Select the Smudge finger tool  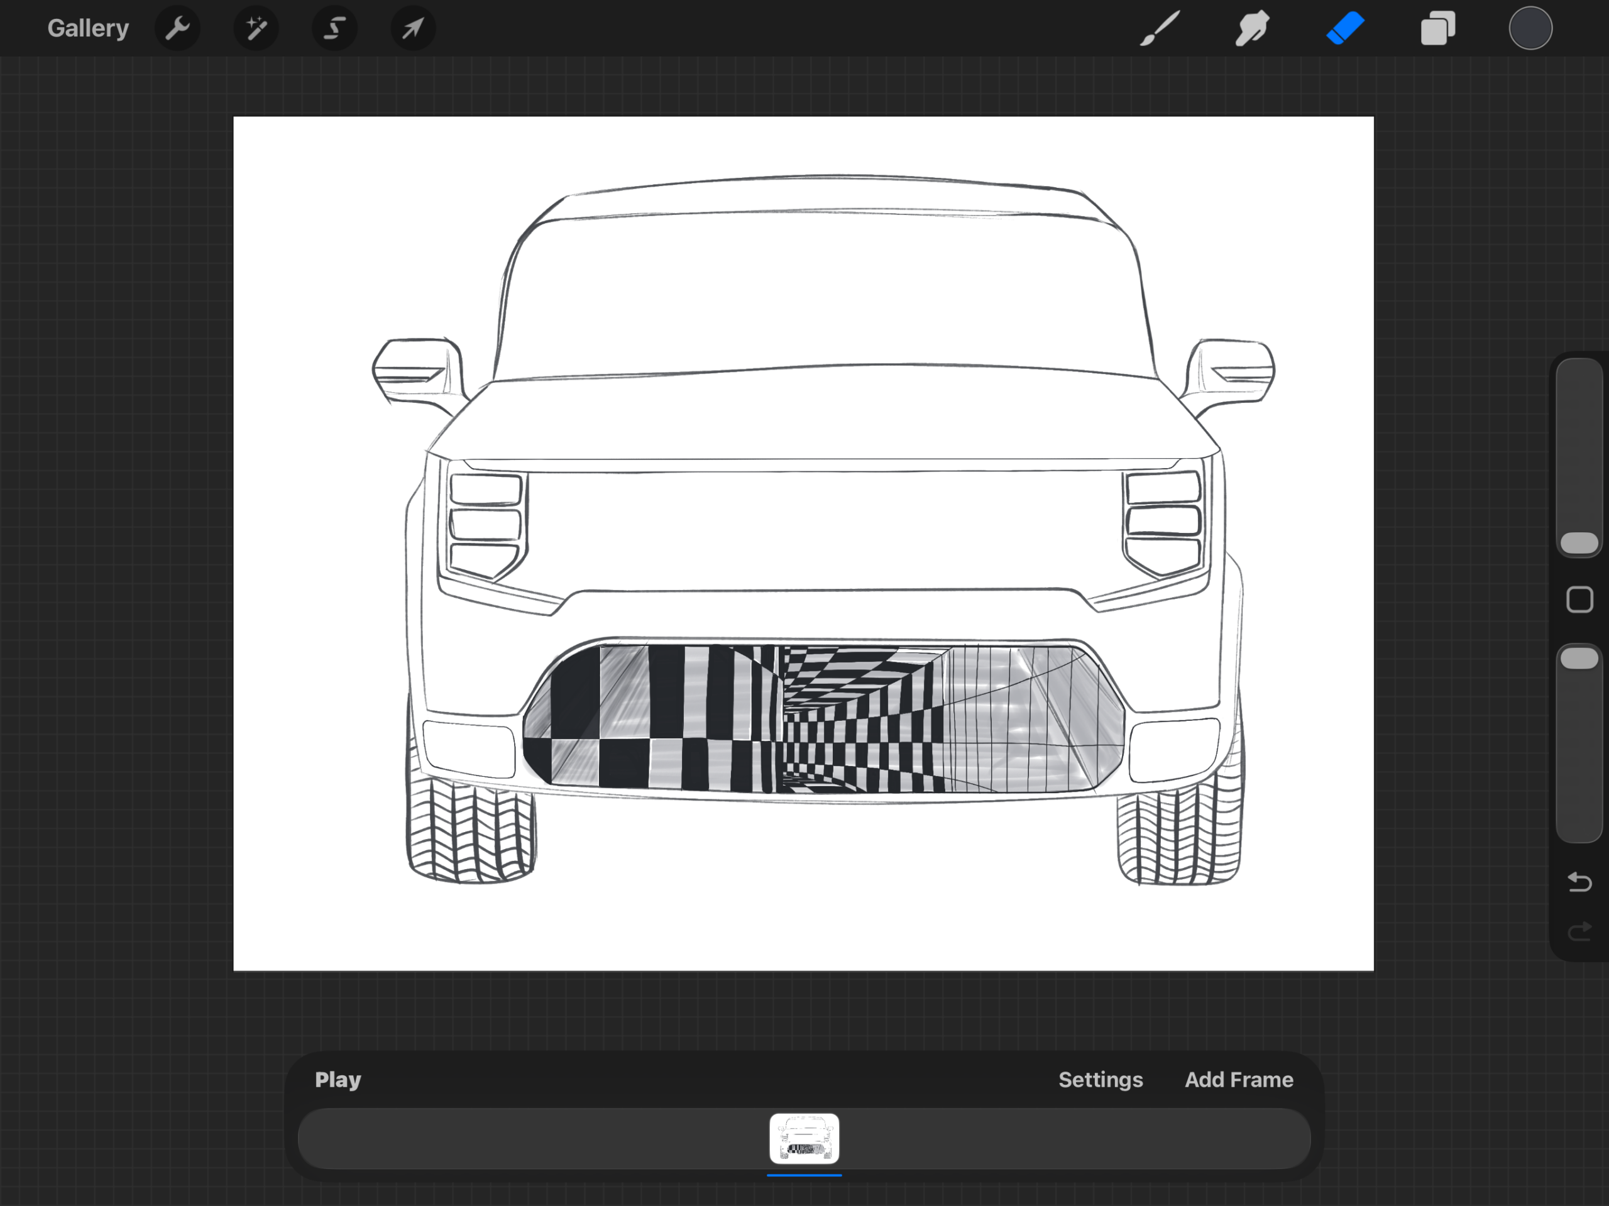pyautogui.click(x=1252, y=28)
